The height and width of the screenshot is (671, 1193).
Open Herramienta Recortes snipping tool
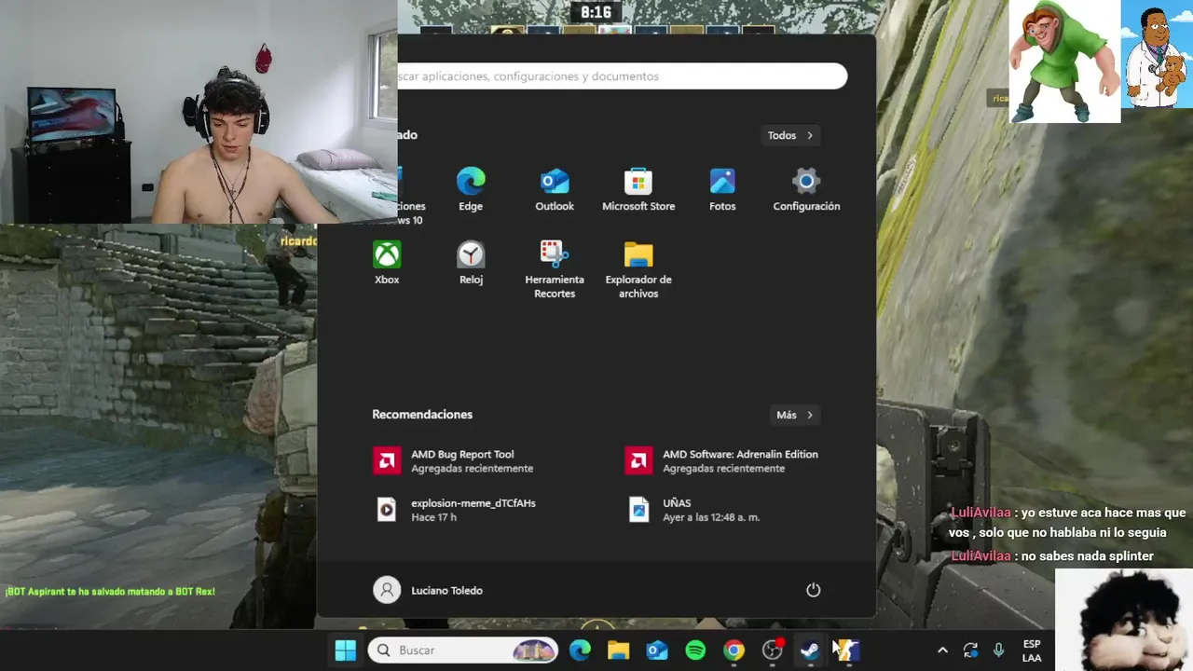coord(555,269)
